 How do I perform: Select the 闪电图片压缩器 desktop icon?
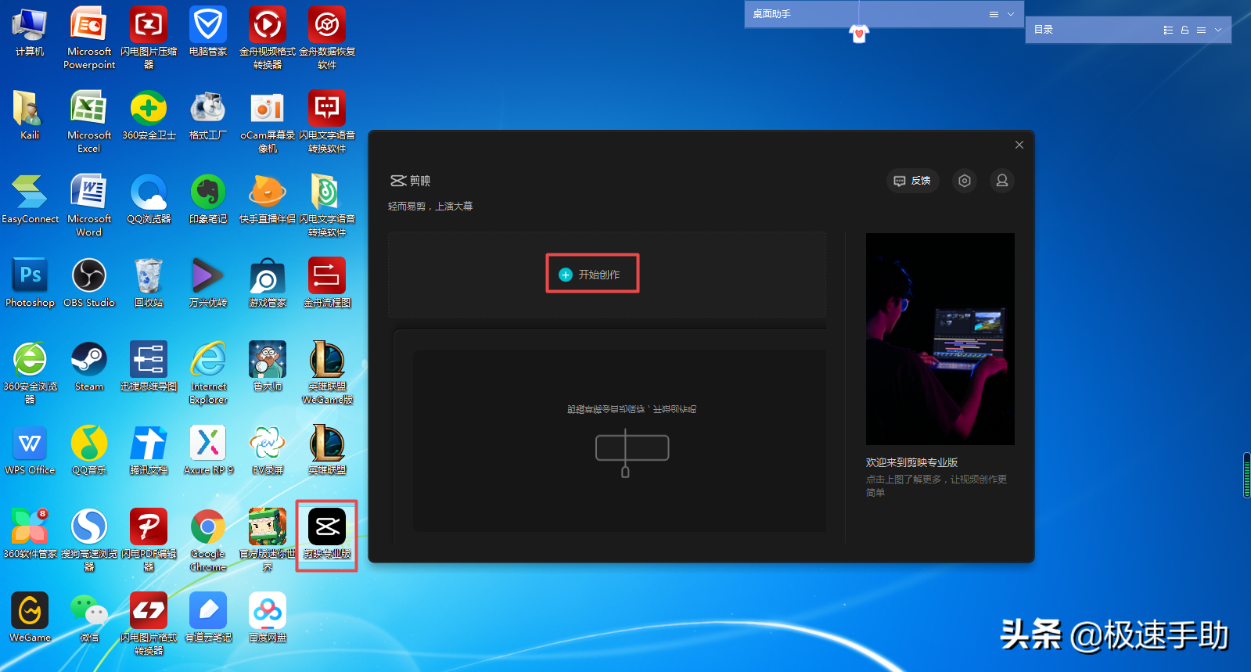click(x=149, y=38)
